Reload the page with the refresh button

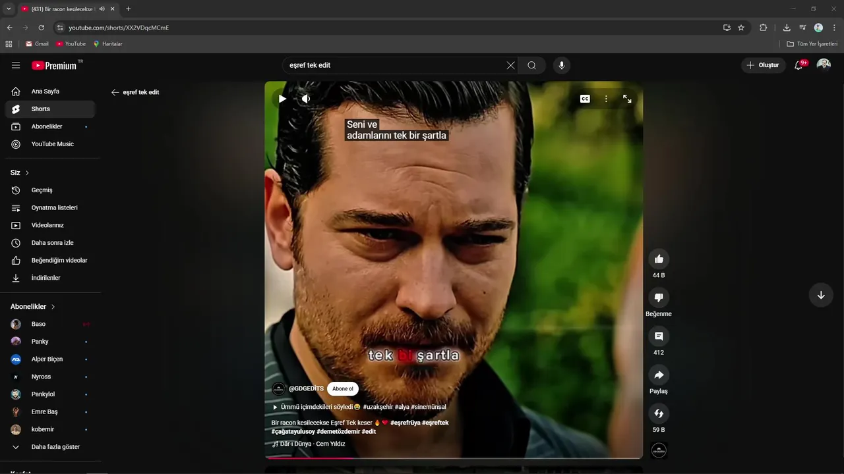pyautogui.click(x=41, y=28)
